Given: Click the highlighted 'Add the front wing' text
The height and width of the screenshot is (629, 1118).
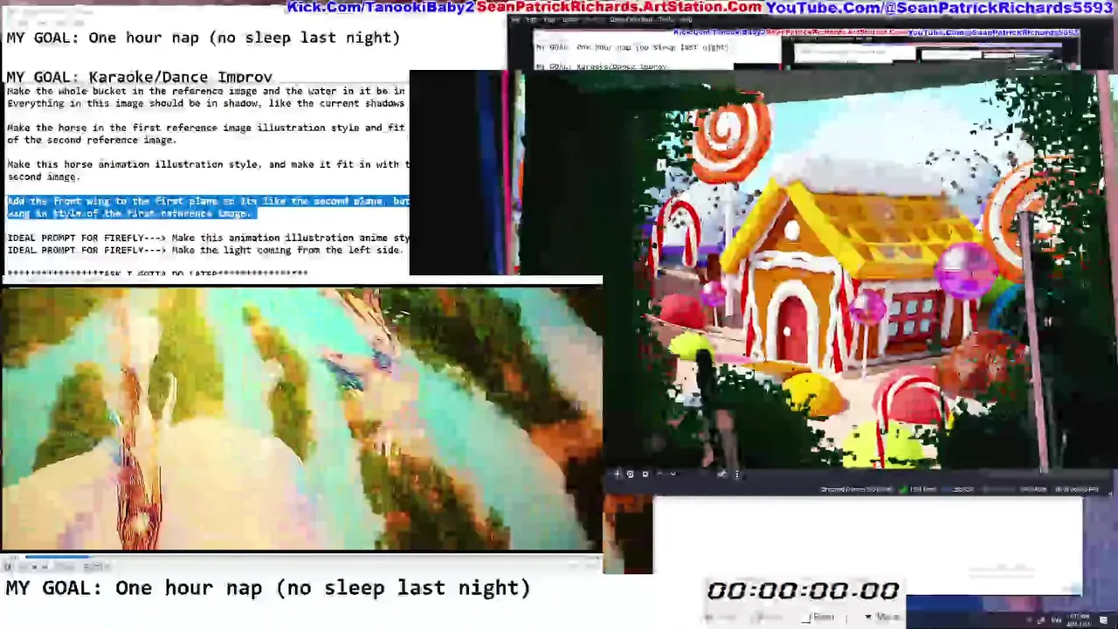Looking at the screenshot, I should [208, 207].
